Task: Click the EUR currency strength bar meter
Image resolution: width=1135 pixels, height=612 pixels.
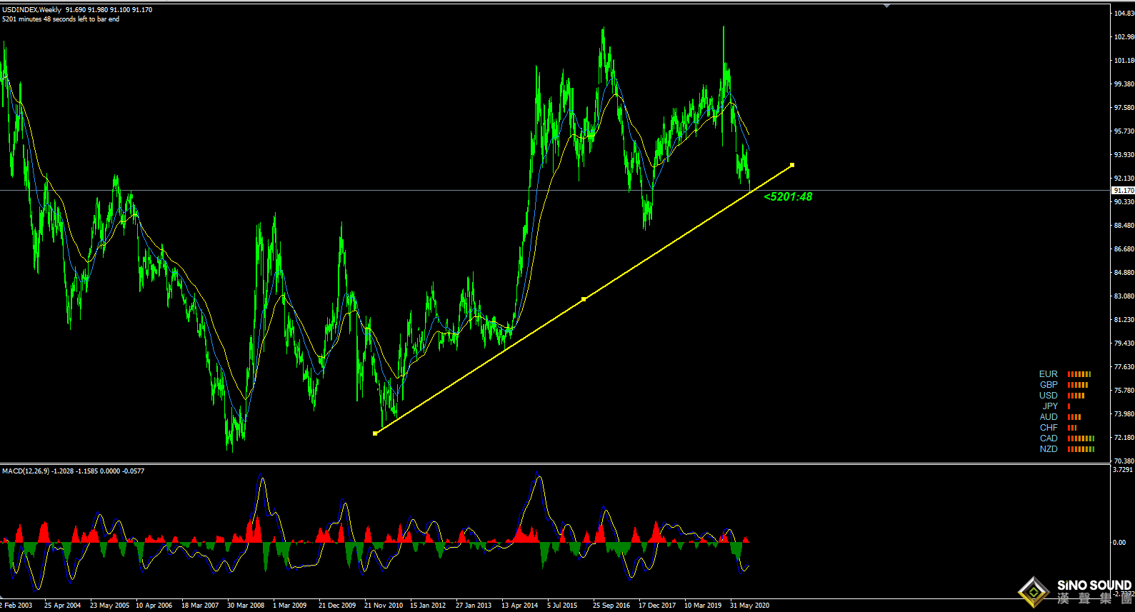Action: (x=1079, y=374)
